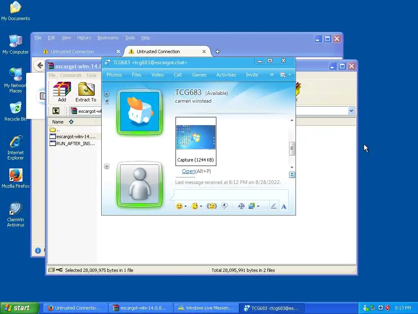Close the active Untrusted Connection tab

pyautogui.click(x=204, y=52)
